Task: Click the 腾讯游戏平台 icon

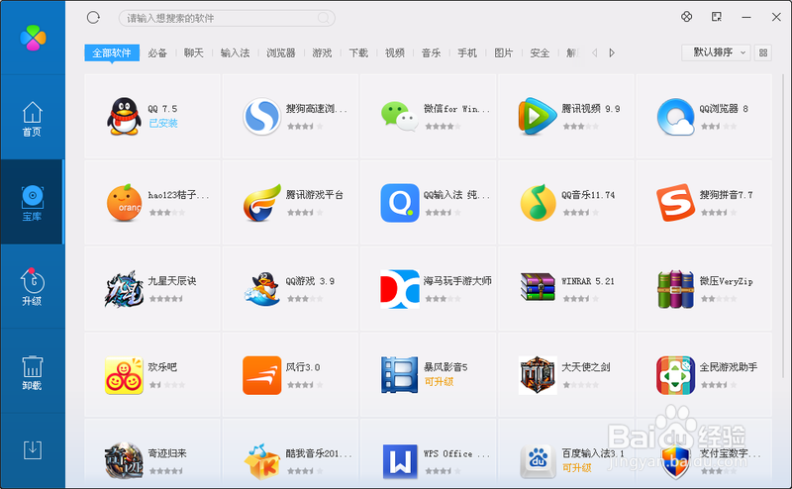Action: point(261,203)
